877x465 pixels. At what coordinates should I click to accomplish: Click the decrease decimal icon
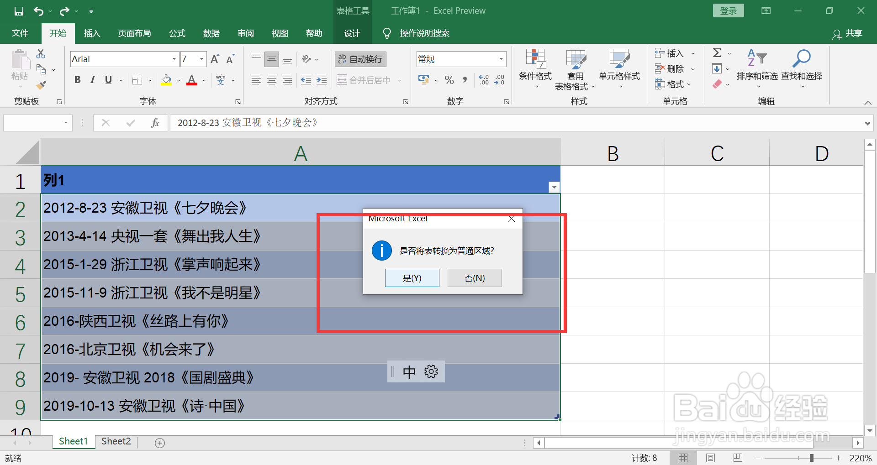tap(499, 80)
